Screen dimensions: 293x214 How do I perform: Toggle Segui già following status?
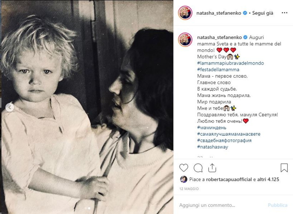[263, 13]
